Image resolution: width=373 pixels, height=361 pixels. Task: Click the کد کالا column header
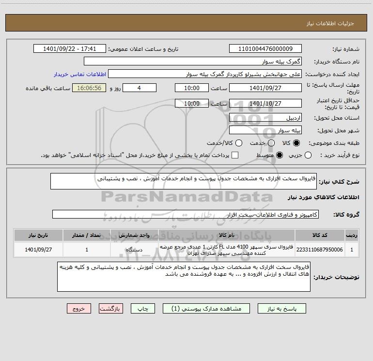(320, 235)
